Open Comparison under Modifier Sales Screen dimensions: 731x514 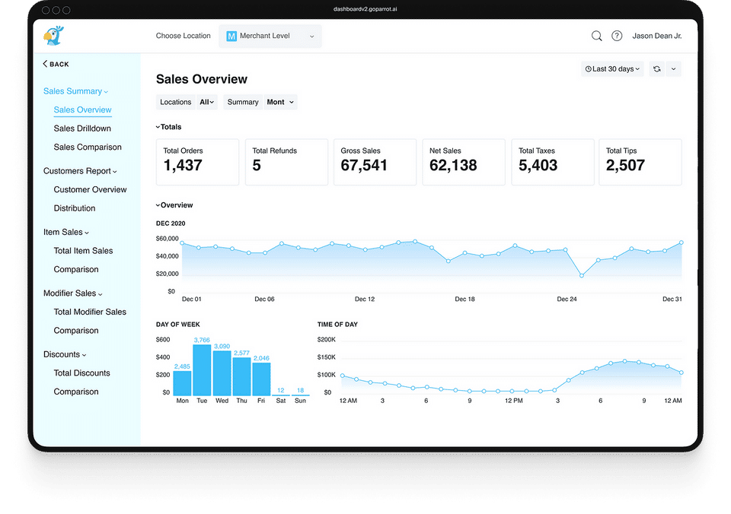[76, 331]
